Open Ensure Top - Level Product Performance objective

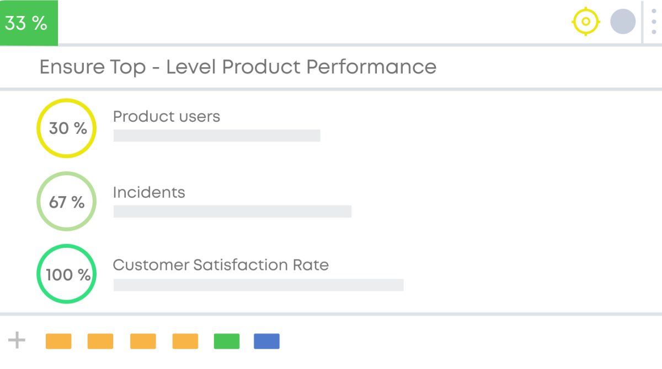(x=238, y=67)
